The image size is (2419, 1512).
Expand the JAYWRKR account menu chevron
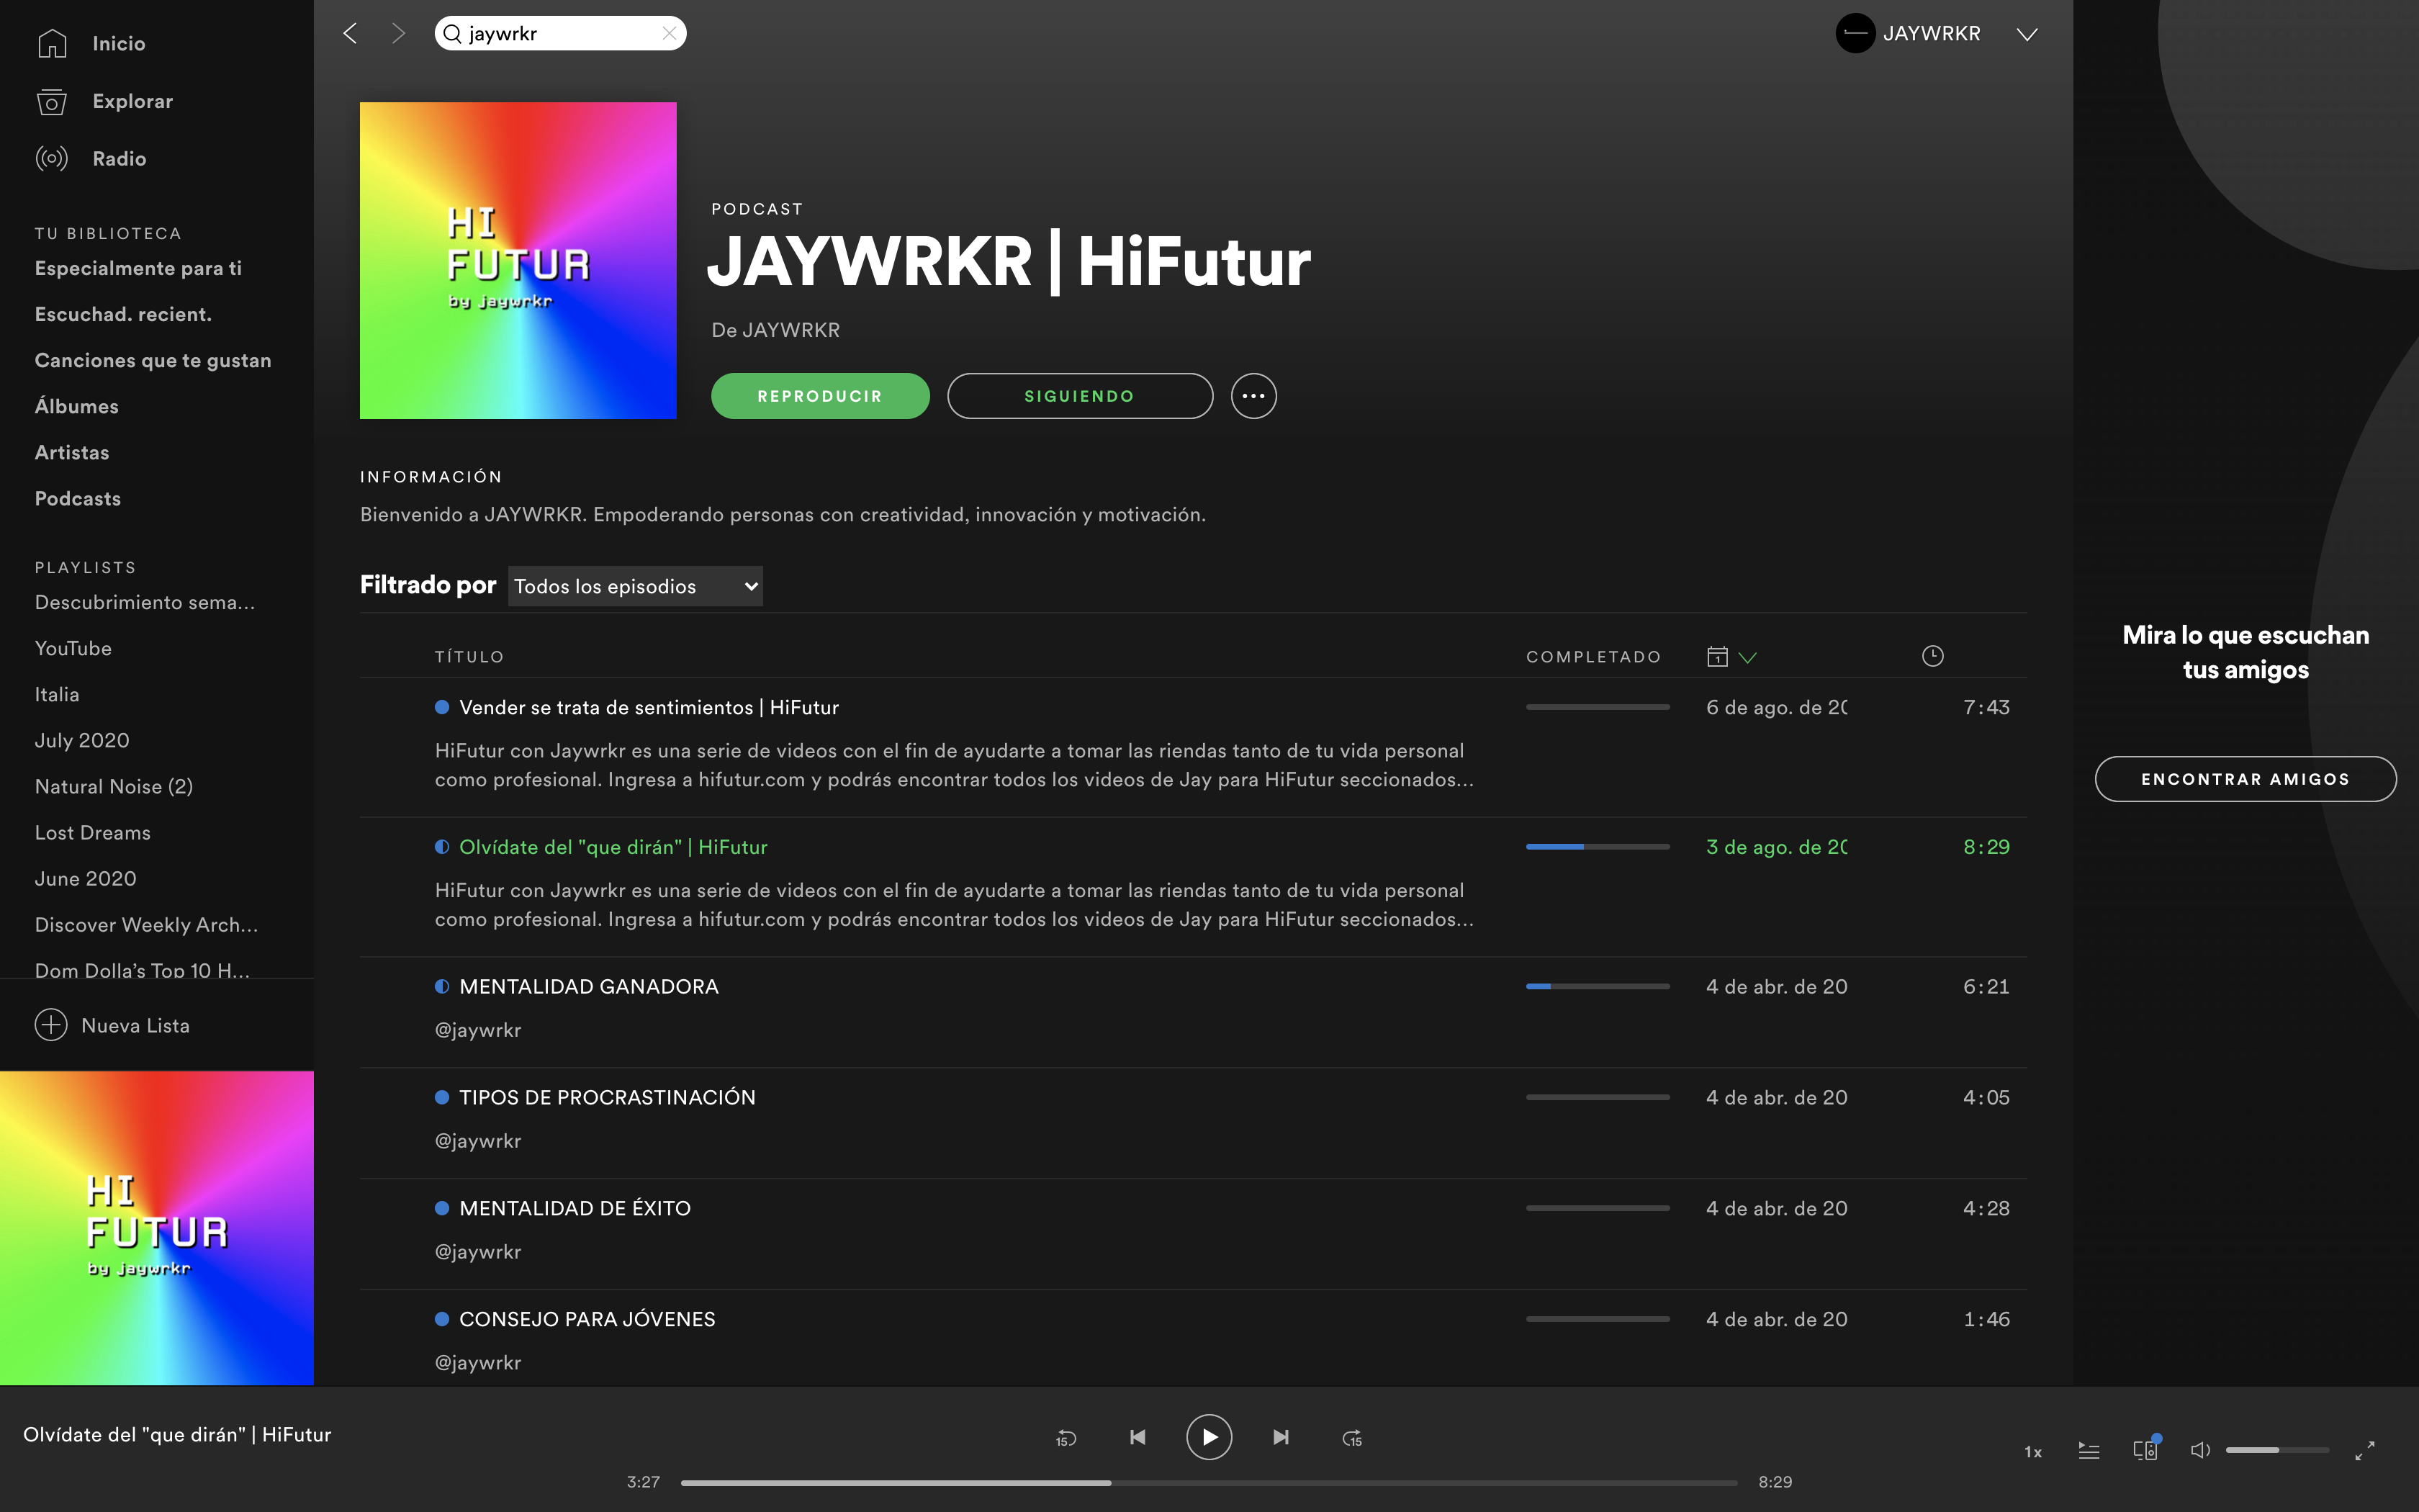pos(2027,33)
